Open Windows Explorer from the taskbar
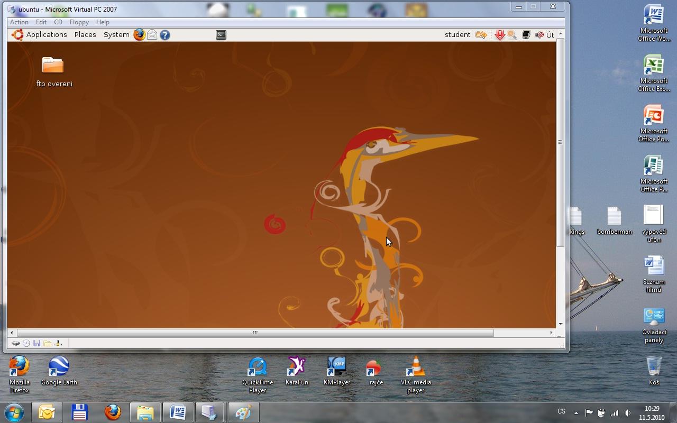This screenshot has height=423, width=677. coord(145,412)
